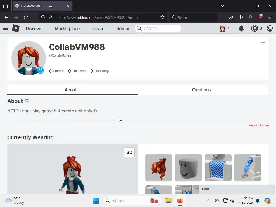Image resolution: width=276 pixels, height=207 pixels.
Task: Open the blue checkered arm item thumbnail
Action: (248, 168)
